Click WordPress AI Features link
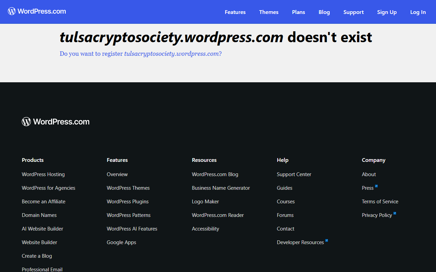This screenshot has width=436, height=272. tap(132, 229)
